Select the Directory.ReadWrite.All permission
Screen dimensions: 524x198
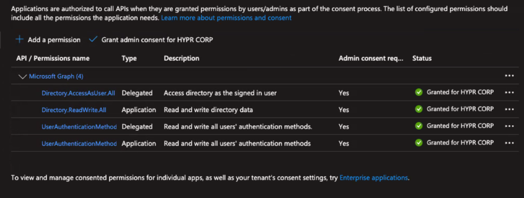74,110
